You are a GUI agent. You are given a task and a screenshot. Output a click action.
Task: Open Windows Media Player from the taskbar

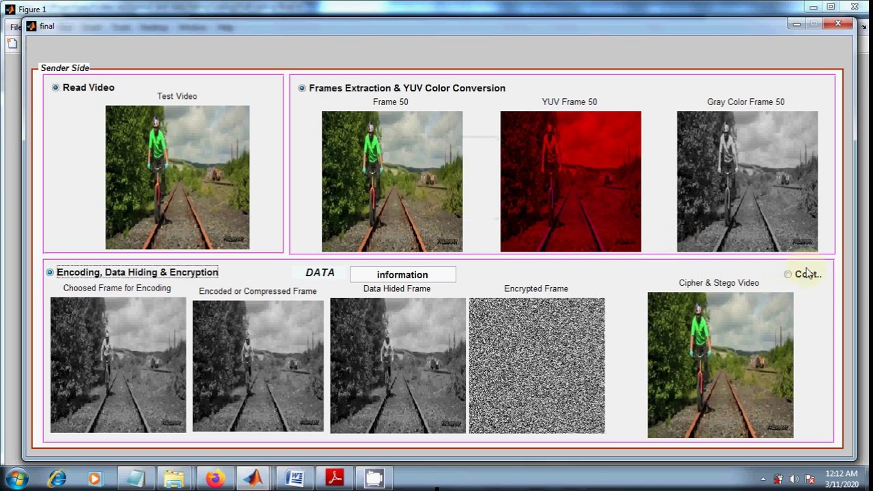pyautogui.click(x=94, y=479)
